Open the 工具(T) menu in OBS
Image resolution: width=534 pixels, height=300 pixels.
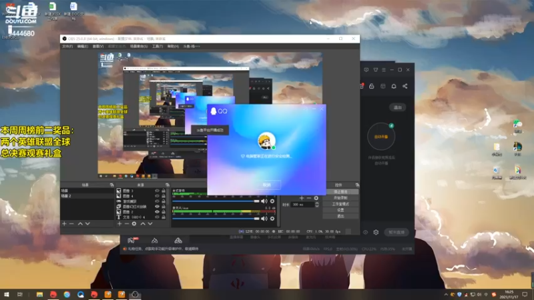tap(158, 46)
